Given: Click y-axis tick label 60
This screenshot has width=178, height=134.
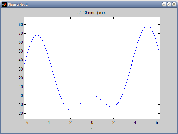Looking at the screenshot, I should (21, 42).
